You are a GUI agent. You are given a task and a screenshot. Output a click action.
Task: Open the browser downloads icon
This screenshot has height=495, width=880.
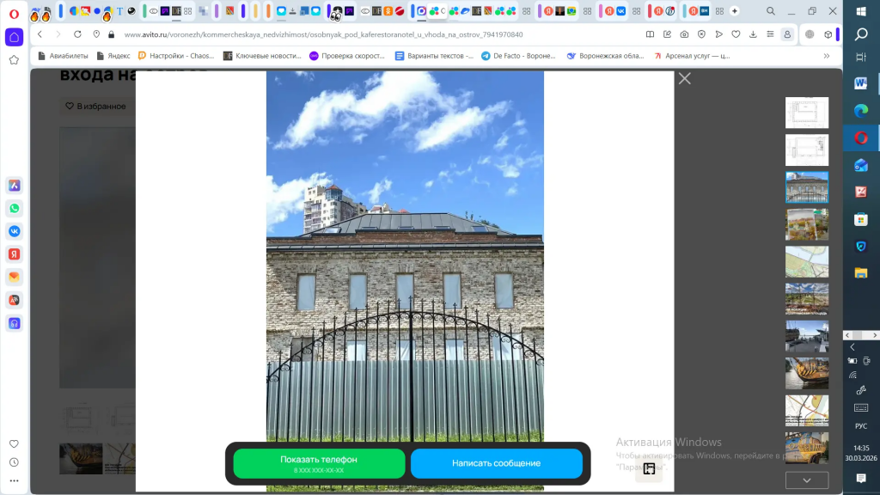[x=753, y=34]
